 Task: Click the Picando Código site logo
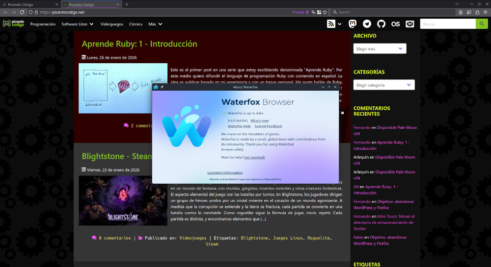pos(13,24)
